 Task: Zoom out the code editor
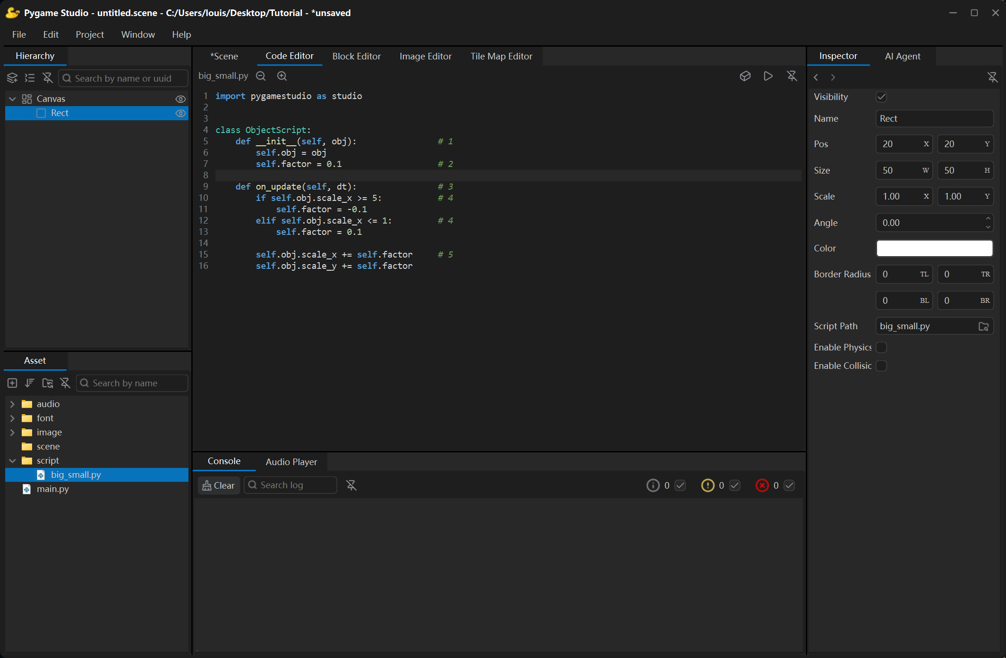click(x=261, y=76)
